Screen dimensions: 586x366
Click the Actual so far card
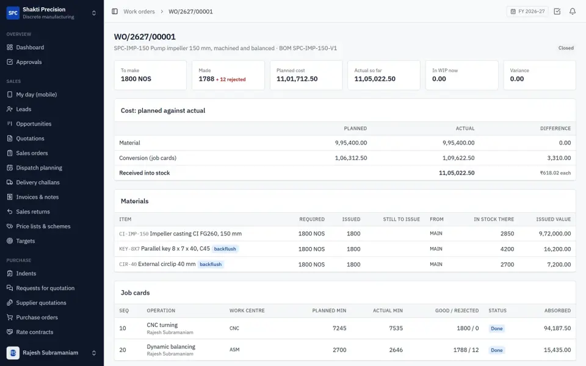tap(384, 75)
